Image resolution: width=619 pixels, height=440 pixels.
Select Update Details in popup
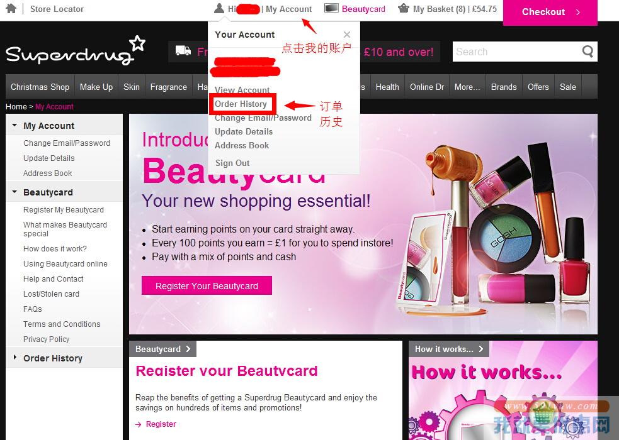point(244,131)
